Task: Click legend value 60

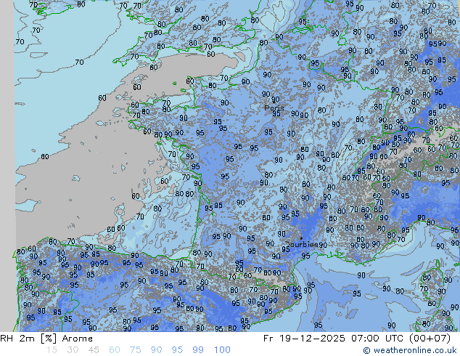Action: [115, 350]
